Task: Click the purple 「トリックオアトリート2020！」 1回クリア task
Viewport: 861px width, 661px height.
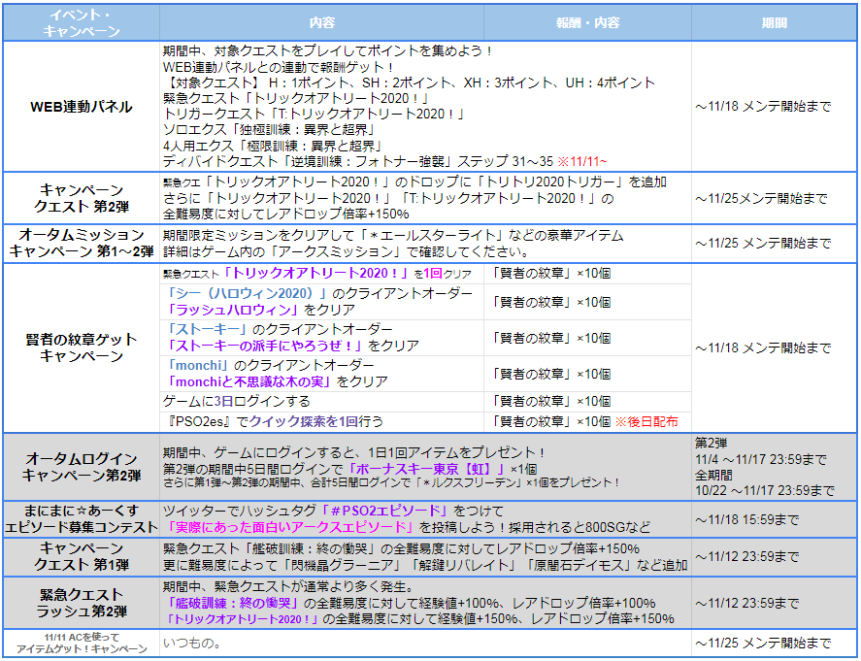Action: click(x=316, y=274)
